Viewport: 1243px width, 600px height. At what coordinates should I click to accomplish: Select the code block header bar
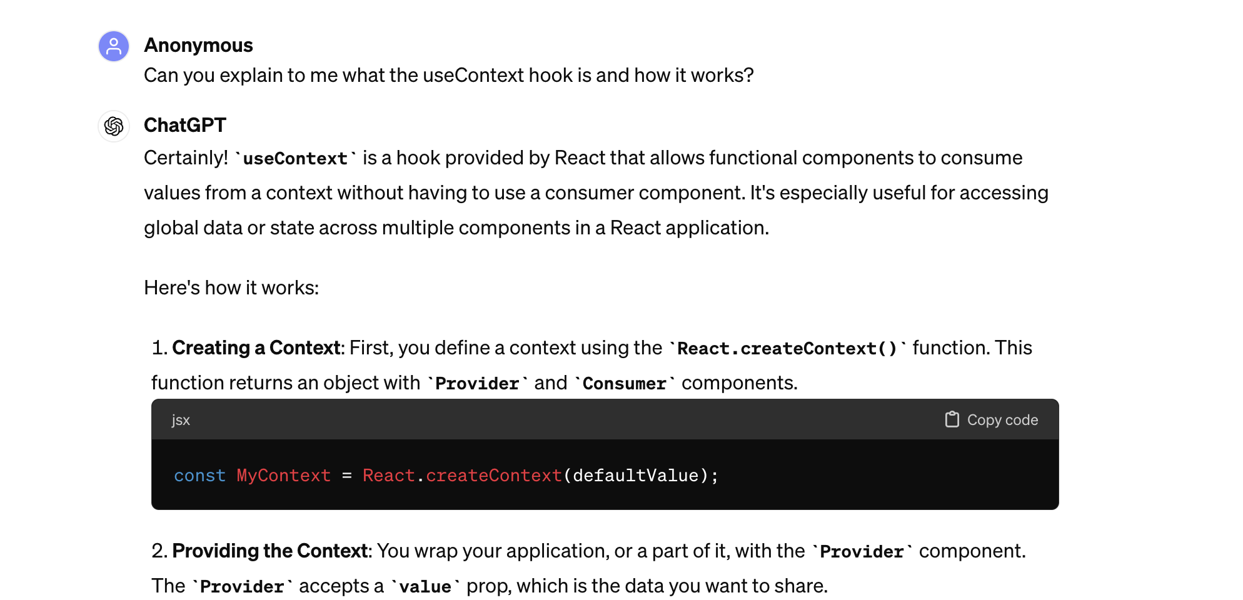tap(605, 419)
